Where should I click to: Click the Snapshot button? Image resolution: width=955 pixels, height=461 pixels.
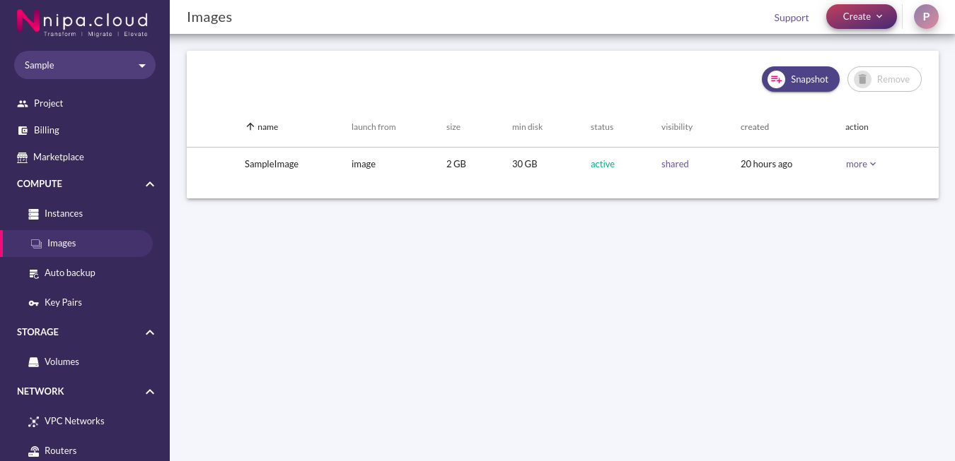point(800,79)
